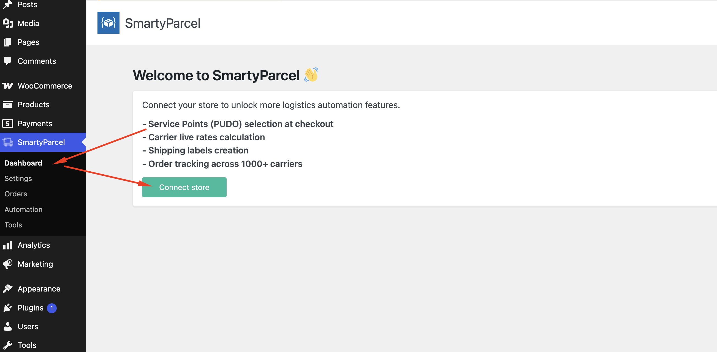This screenshot has width=717, height=352.
Task: Go to SmartyParcel Orders submenu
Action: [16, 194]
